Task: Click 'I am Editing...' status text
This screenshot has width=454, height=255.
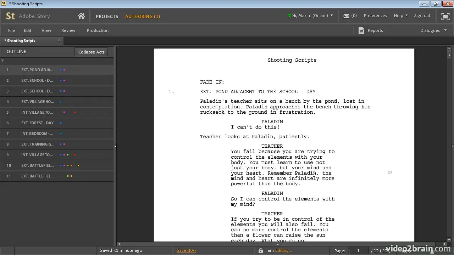Action: (278, 250)
